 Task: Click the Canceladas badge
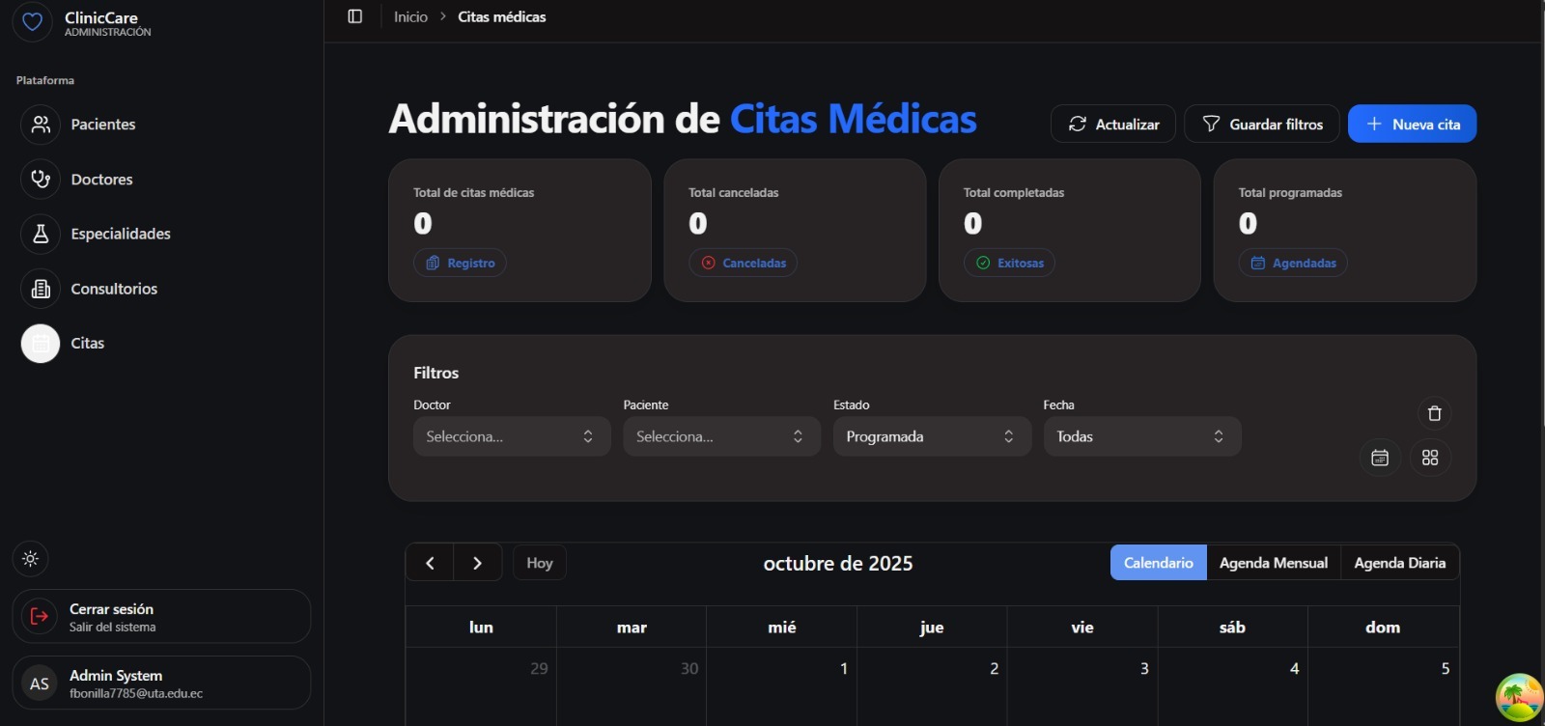coord(743,263)
